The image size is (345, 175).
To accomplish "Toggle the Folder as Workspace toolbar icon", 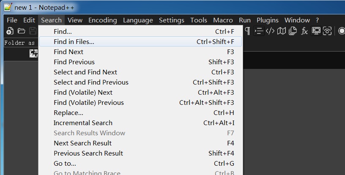I will pyautogui.click(x=315, y=31).
